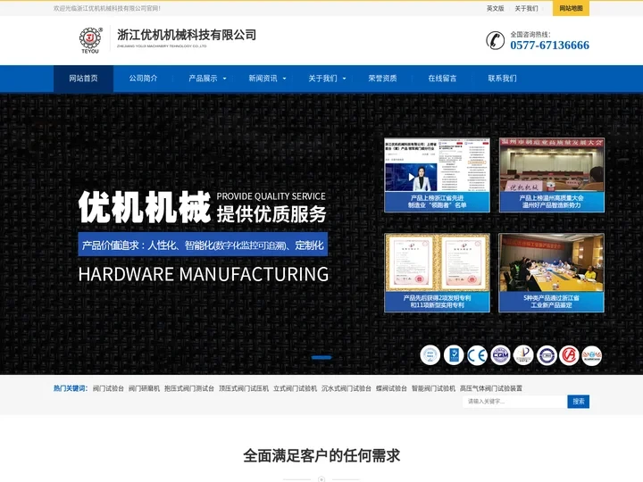Click the TEYOU gear company logo
Viewport: 643px width, 482px height.
(90, 40)
